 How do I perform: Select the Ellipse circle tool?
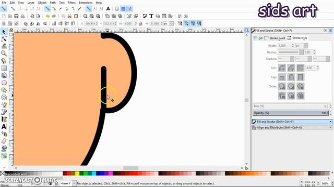(4, 83)
